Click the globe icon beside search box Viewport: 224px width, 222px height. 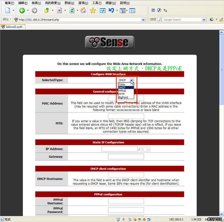(x=211, y=19)
